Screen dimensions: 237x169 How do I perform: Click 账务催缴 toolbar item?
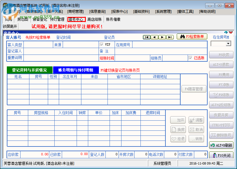tap(113, 19)
